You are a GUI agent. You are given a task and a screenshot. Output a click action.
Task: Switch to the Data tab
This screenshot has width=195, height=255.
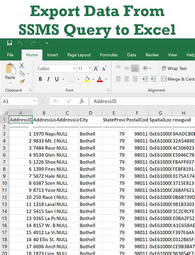[132, 55]
